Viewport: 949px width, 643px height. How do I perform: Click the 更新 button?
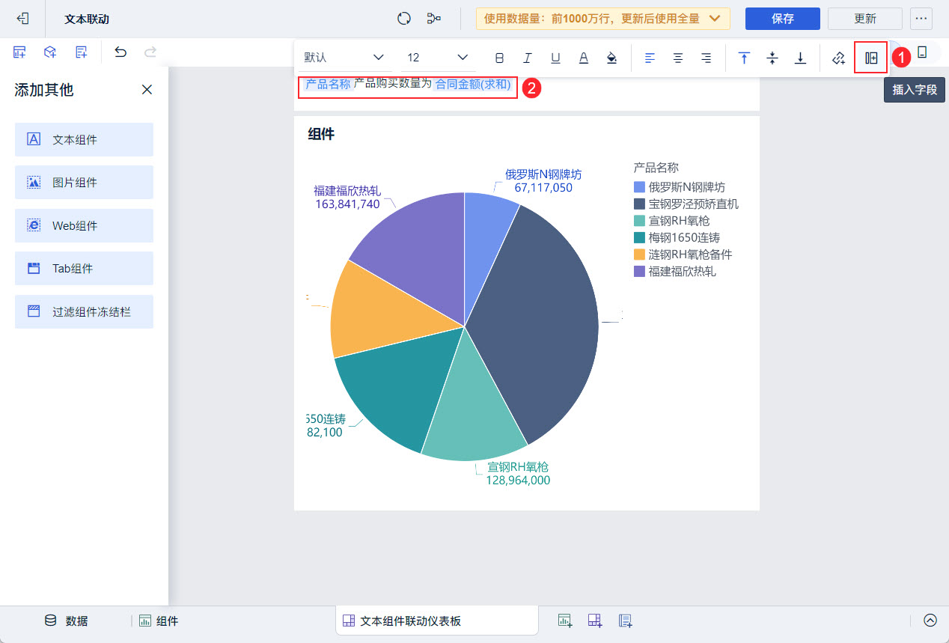[x=865, y=19]
